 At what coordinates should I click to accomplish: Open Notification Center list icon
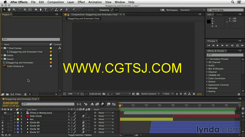239,2
